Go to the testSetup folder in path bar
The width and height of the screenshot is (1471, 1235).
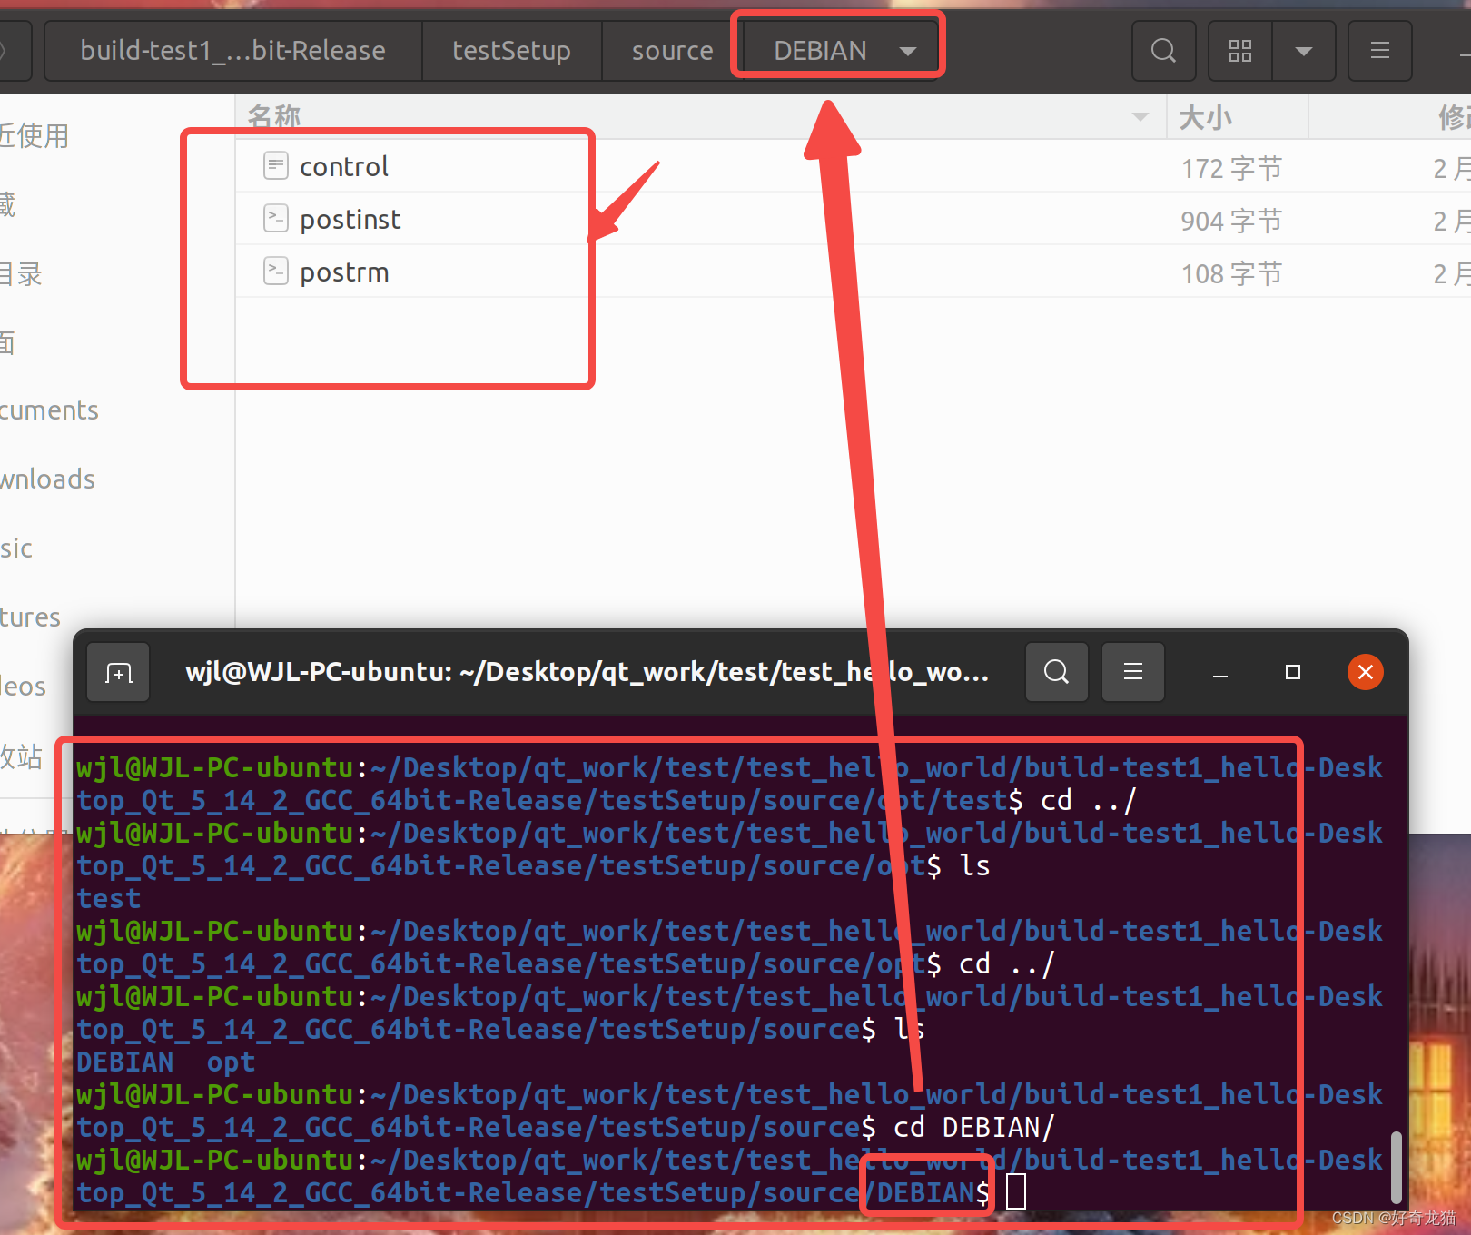512,51
